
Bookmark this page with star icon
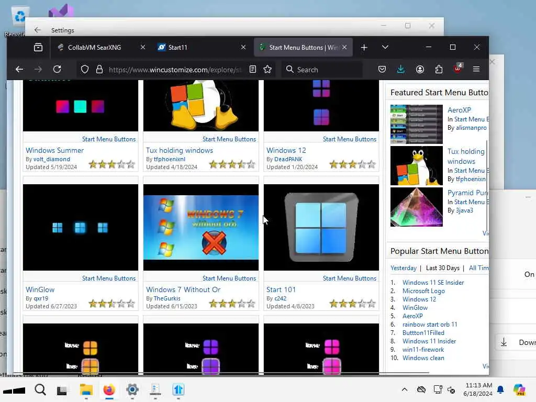point(267,70)
